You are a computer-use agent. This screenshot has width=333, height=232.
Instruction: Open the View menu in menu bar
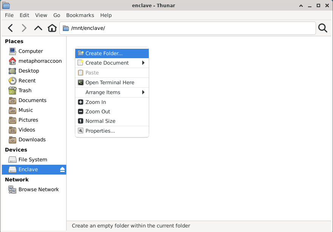pyautogui.click(x=41, y=15)
